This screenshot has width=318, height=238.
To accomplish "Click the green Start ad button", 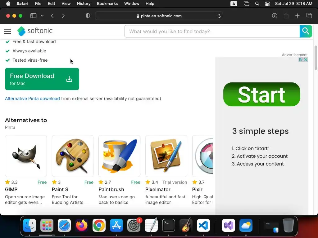I will coord(261,94).
